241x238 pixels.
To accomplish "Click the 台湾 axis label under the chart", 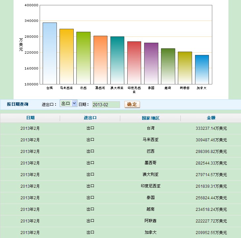I will click(x=50, y=88).
